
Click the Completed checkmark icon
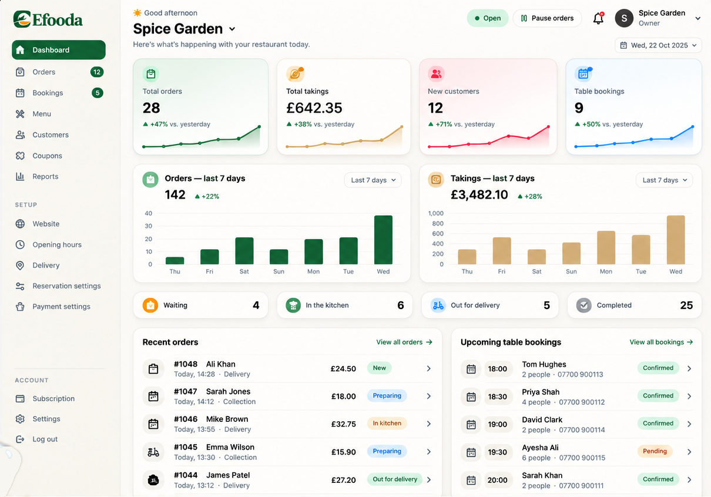click(583, 305)
